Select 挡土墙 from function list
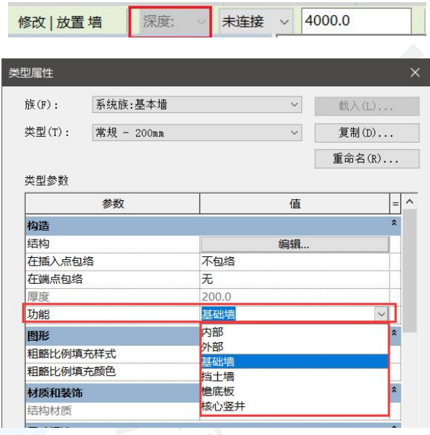Screen dimensions: 430x435 (295, 377)
